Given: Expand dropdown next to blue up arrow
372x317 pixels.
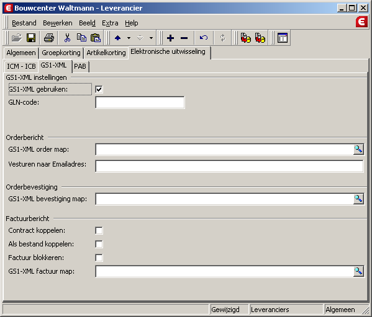Looking at the screenshot, I should pos(129,38).
